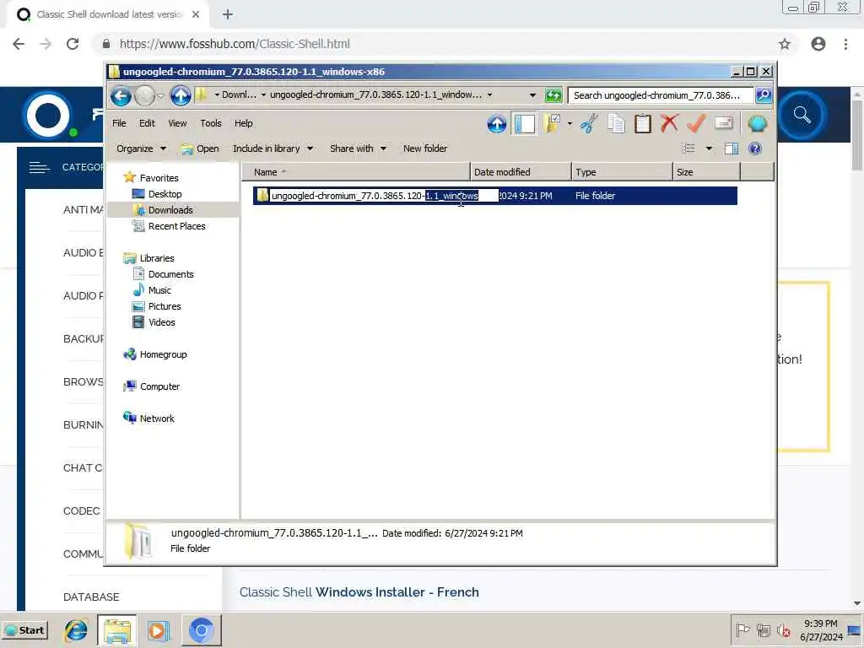Open the Help menu
864x648 pixels.
click(243, 123)
